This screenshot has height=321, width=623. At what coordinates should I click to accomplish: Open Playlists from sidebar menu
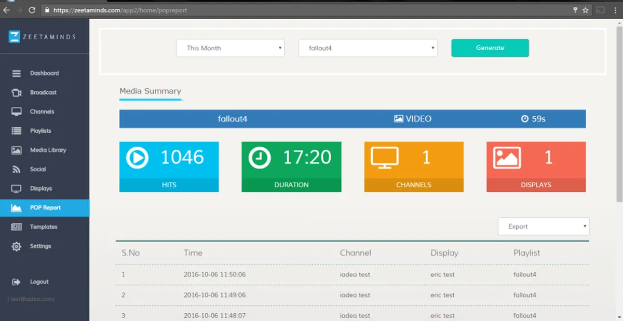point(40,131)
